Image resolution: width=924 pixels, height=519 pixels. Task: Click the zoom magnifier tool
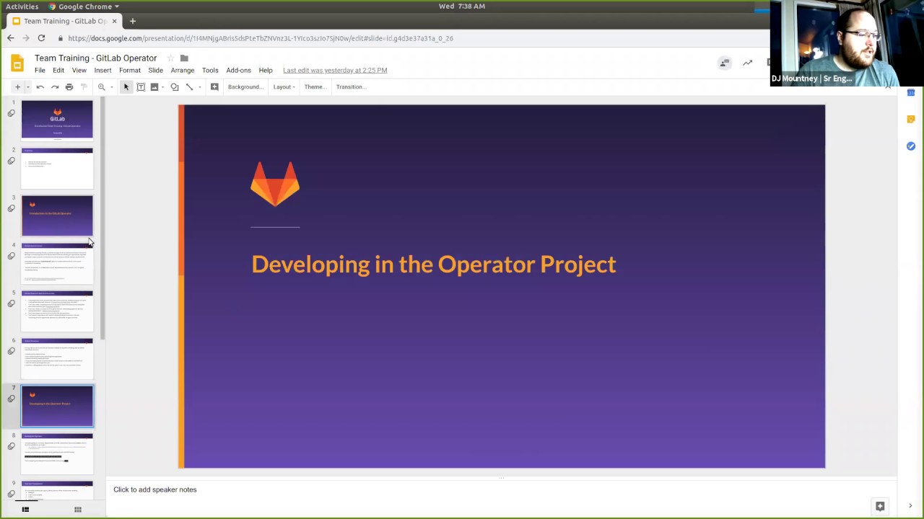coord(102,86)
